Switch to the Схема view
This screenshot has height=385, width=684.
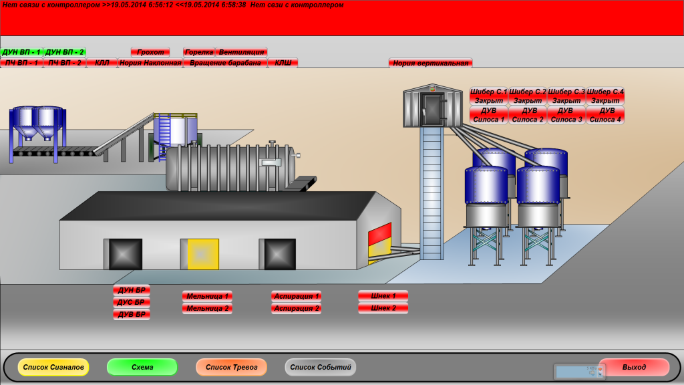pyautogui.click(x=142, y=367)
